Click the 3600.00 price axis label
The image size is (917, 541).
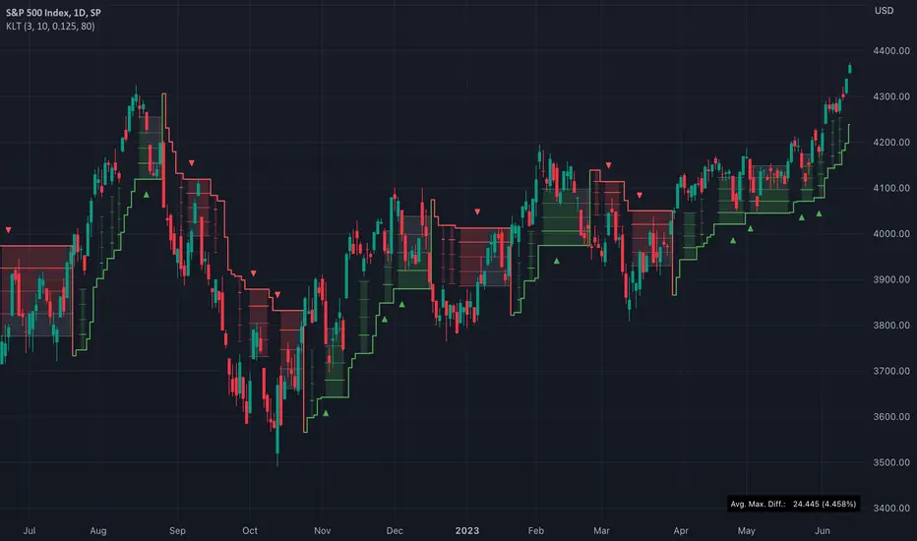point(891,416)
